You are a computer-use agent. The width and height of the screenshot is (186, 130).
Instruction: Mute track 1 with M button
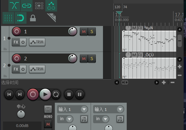(x=84, y=32)
